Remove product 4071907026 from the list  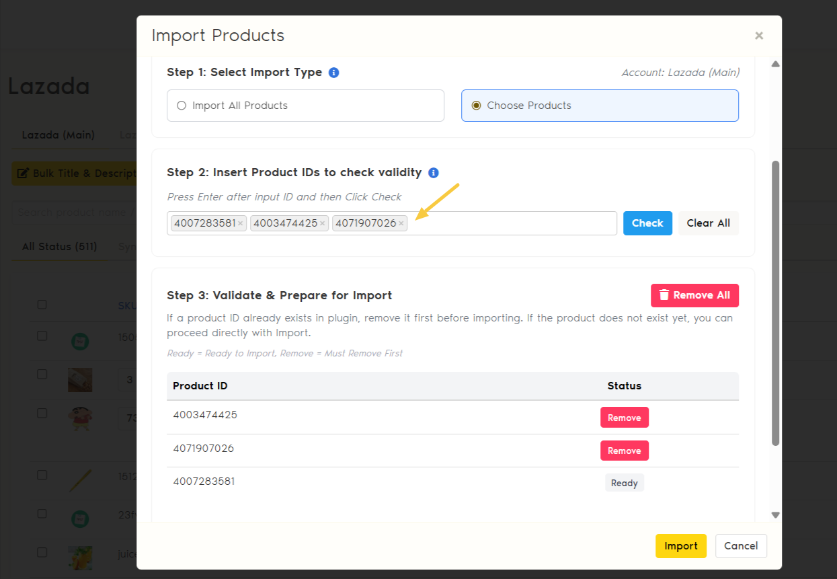(624, 451)
